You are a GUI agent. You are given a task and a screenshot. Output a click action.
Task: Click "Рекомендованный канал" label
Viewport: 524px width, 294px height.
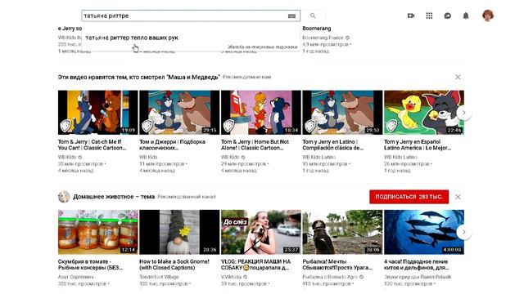point(187,197)
